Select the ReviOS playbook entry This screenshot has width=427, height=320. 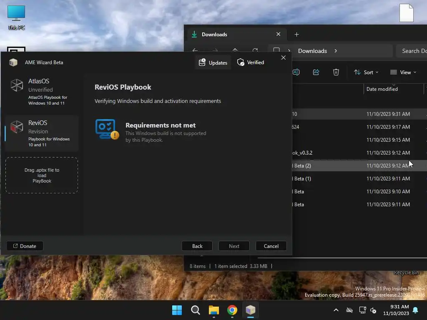(42, 133)
